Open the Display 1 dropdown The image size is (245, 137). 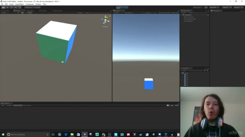(x=118, y=13)
